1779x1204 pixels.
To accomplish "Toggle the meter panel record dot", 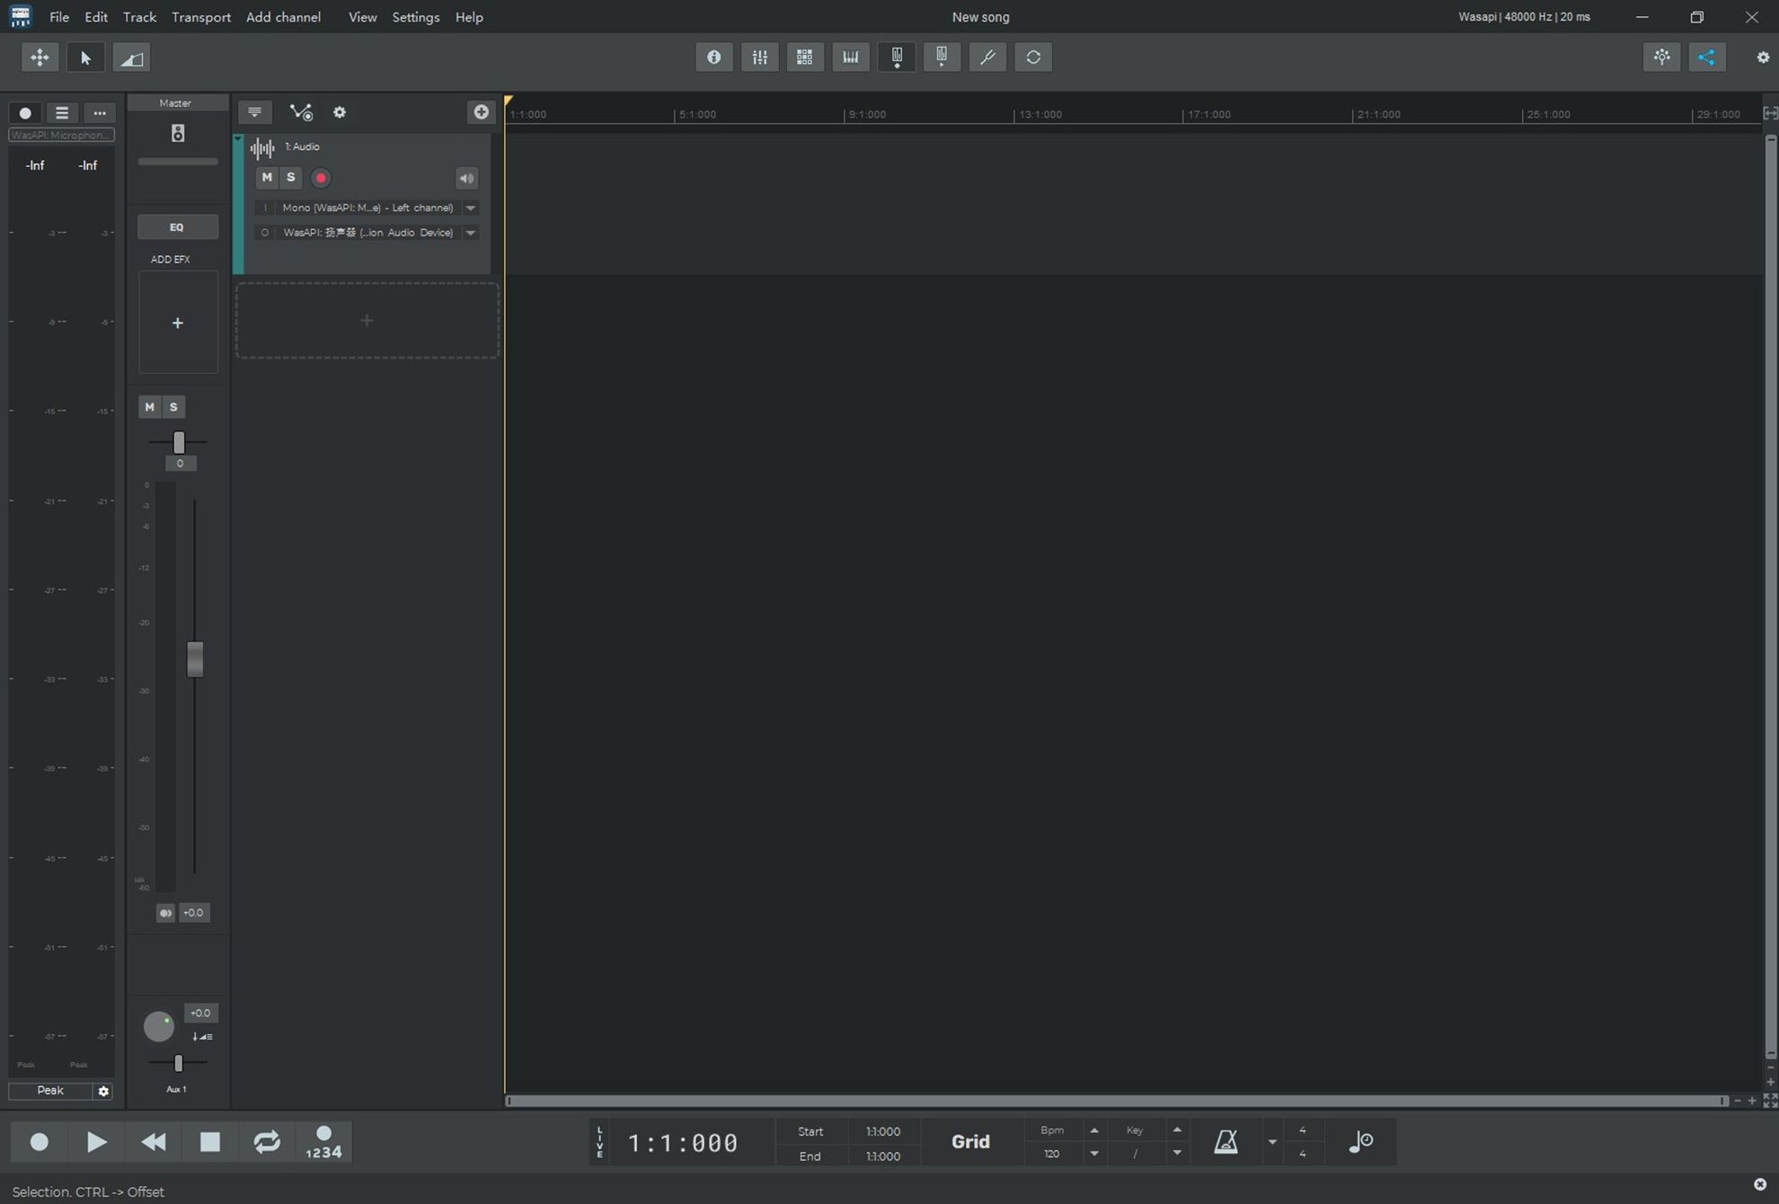I will tap(25, 113).
